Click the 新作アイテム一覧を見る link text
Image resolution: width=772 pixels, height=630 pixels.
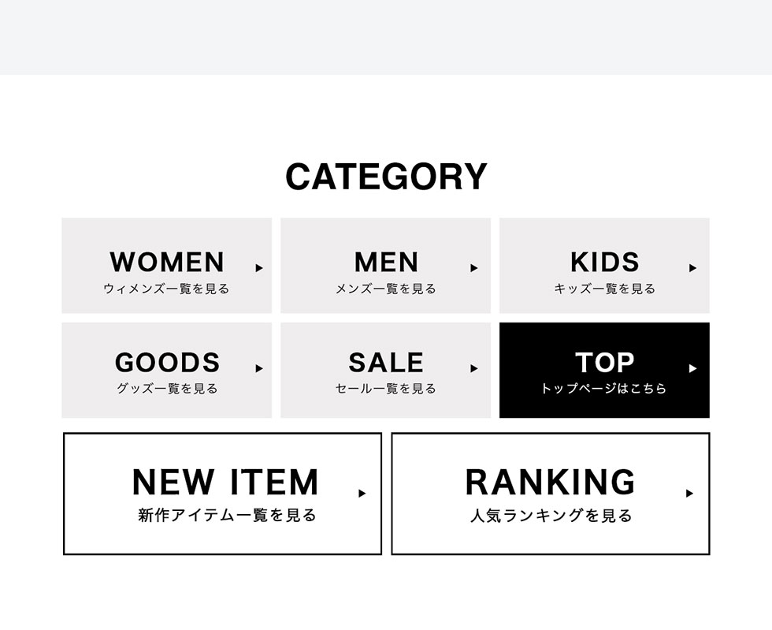[x=227, y=516]
